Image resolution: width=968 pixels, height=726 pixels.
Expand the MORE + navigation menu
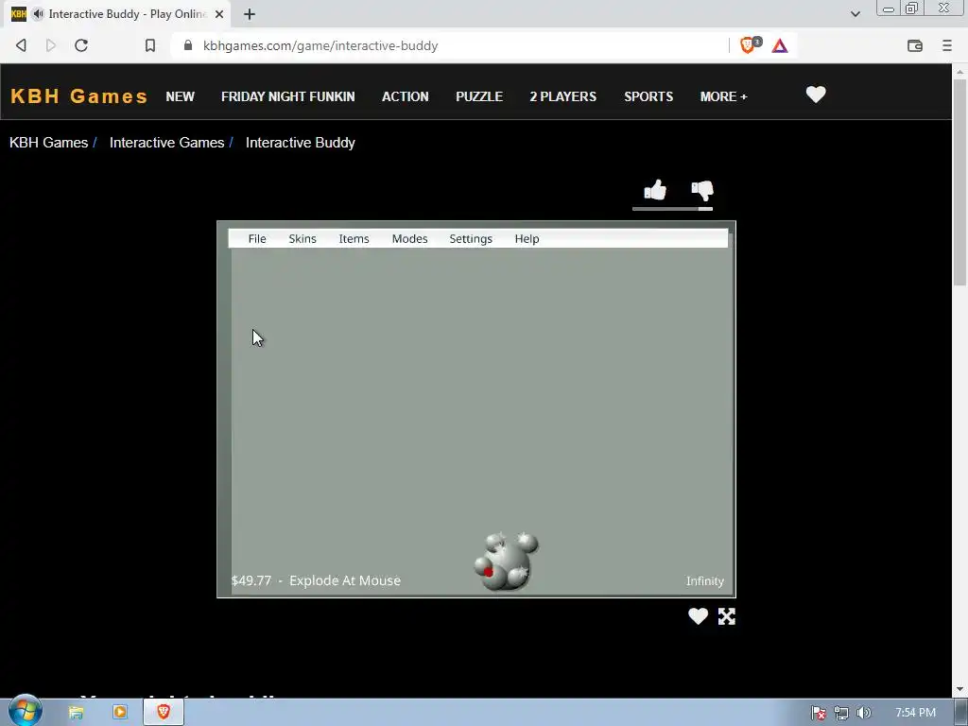(x=723, y=97)
